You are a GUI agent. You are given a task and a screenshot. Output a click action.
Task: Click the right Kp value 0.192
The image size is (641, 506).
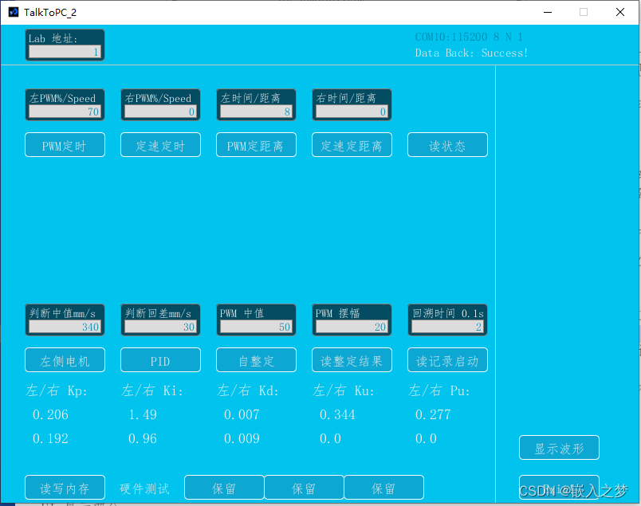pyautogui.click(x=51, y=438)
